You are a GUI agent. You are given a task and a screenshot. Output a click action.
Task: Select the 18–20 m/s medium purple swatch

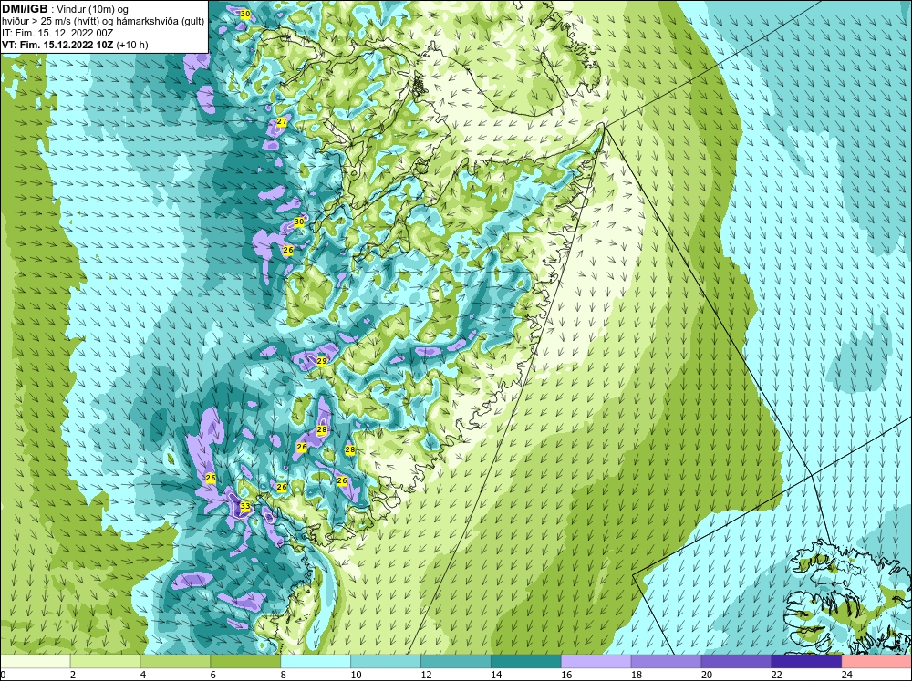[666, 662]
